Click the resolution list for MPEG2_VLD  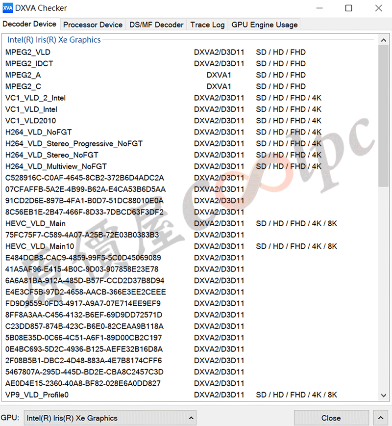tap(281, 52)
